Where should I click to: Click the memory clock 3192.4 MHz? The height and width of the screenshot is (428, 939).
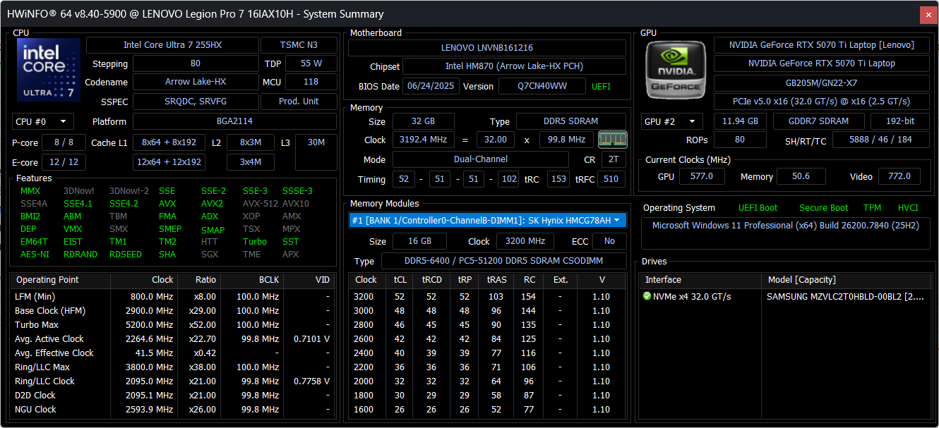click(423, 140)
